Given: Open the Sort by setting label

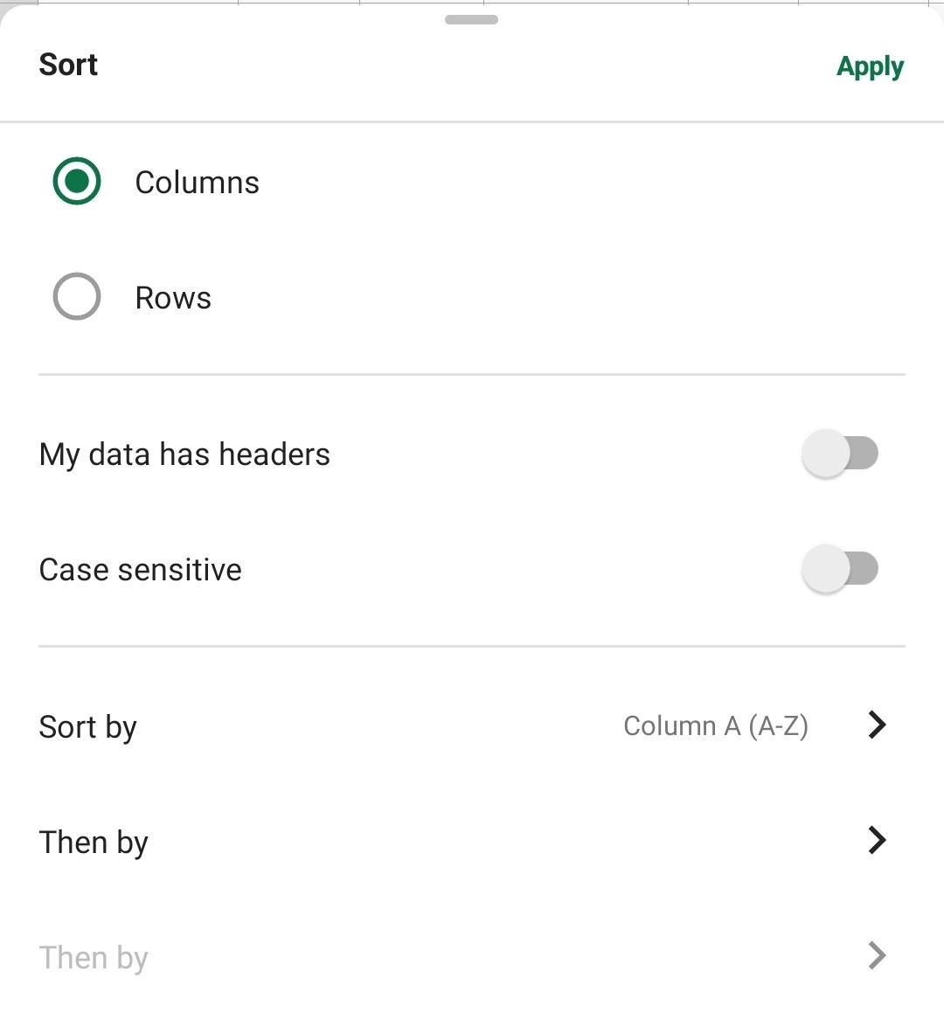Looking at the screenshot, I should (88, 727).
